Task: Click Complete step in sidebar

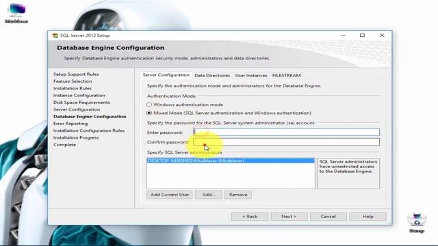Action: point(64,144)
